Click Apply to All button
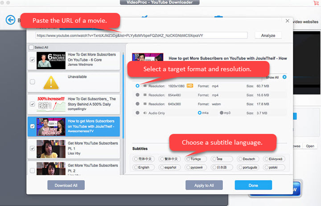This screenshot has width=321, height=206. pyautogui.click(x=204, y=185)
